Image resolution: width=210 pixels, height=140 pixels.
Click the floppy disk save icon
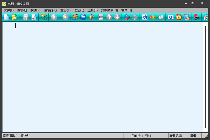[26, 17]
